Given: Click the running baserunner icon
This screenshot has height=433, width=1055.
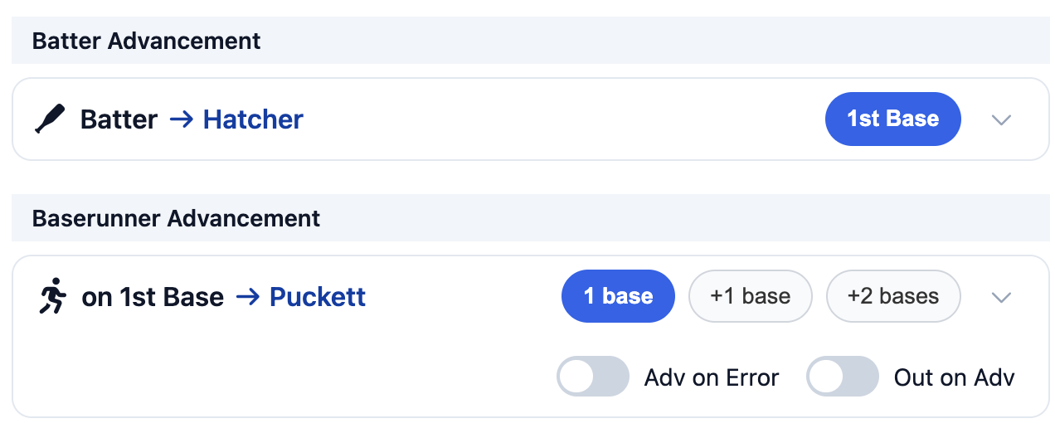Looking at the screenshot, I should coord(53,297).
